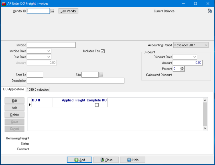
Task: Click the Edit button beside the grid
Action: (14, 101)
